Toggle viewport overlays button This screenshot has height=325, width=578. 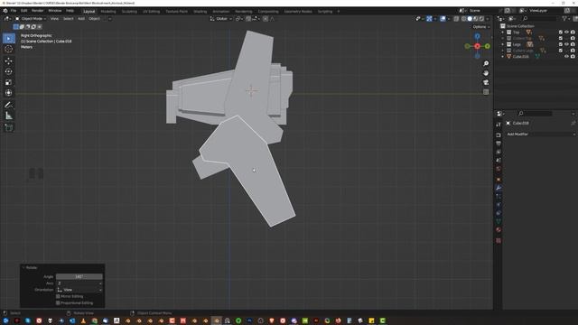tap(443, 18)
